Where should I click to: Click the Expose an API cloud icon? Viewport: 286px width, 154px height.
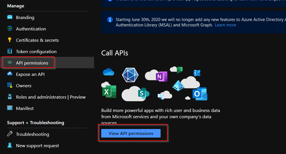10,74
